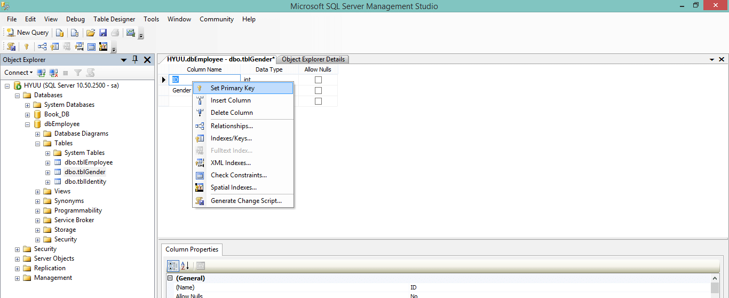Choose Insert Column from context menu

[x=243, y=100]
